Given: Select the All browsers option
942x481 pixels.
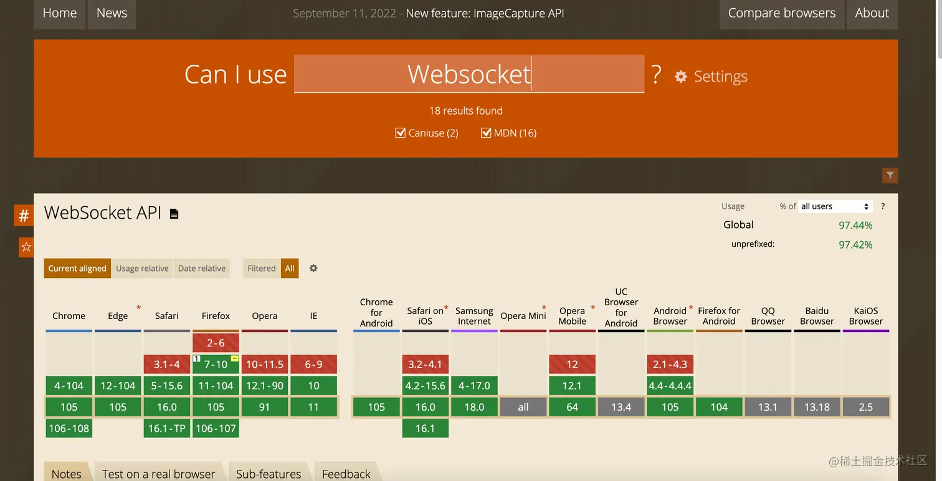Looking at the screenshot, I should [x=290, y=269].
